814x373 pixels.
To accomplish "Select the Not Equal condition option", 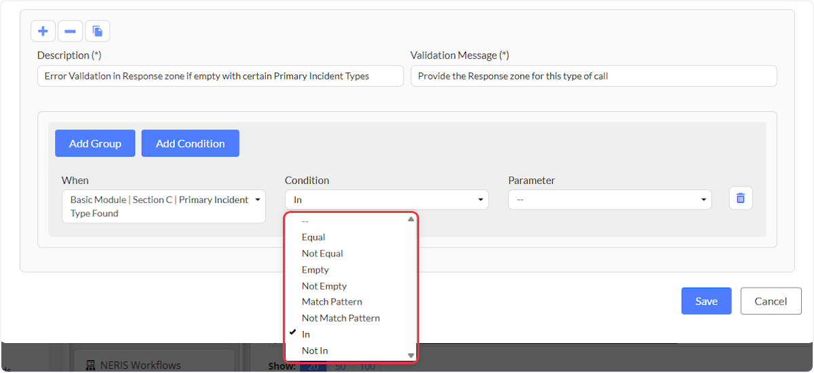I will [x=347, y=254].
